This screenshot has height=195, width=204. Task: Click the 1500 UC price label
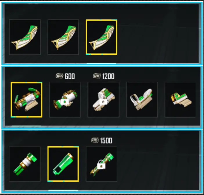pyautogui.click(x=102, y=141)
